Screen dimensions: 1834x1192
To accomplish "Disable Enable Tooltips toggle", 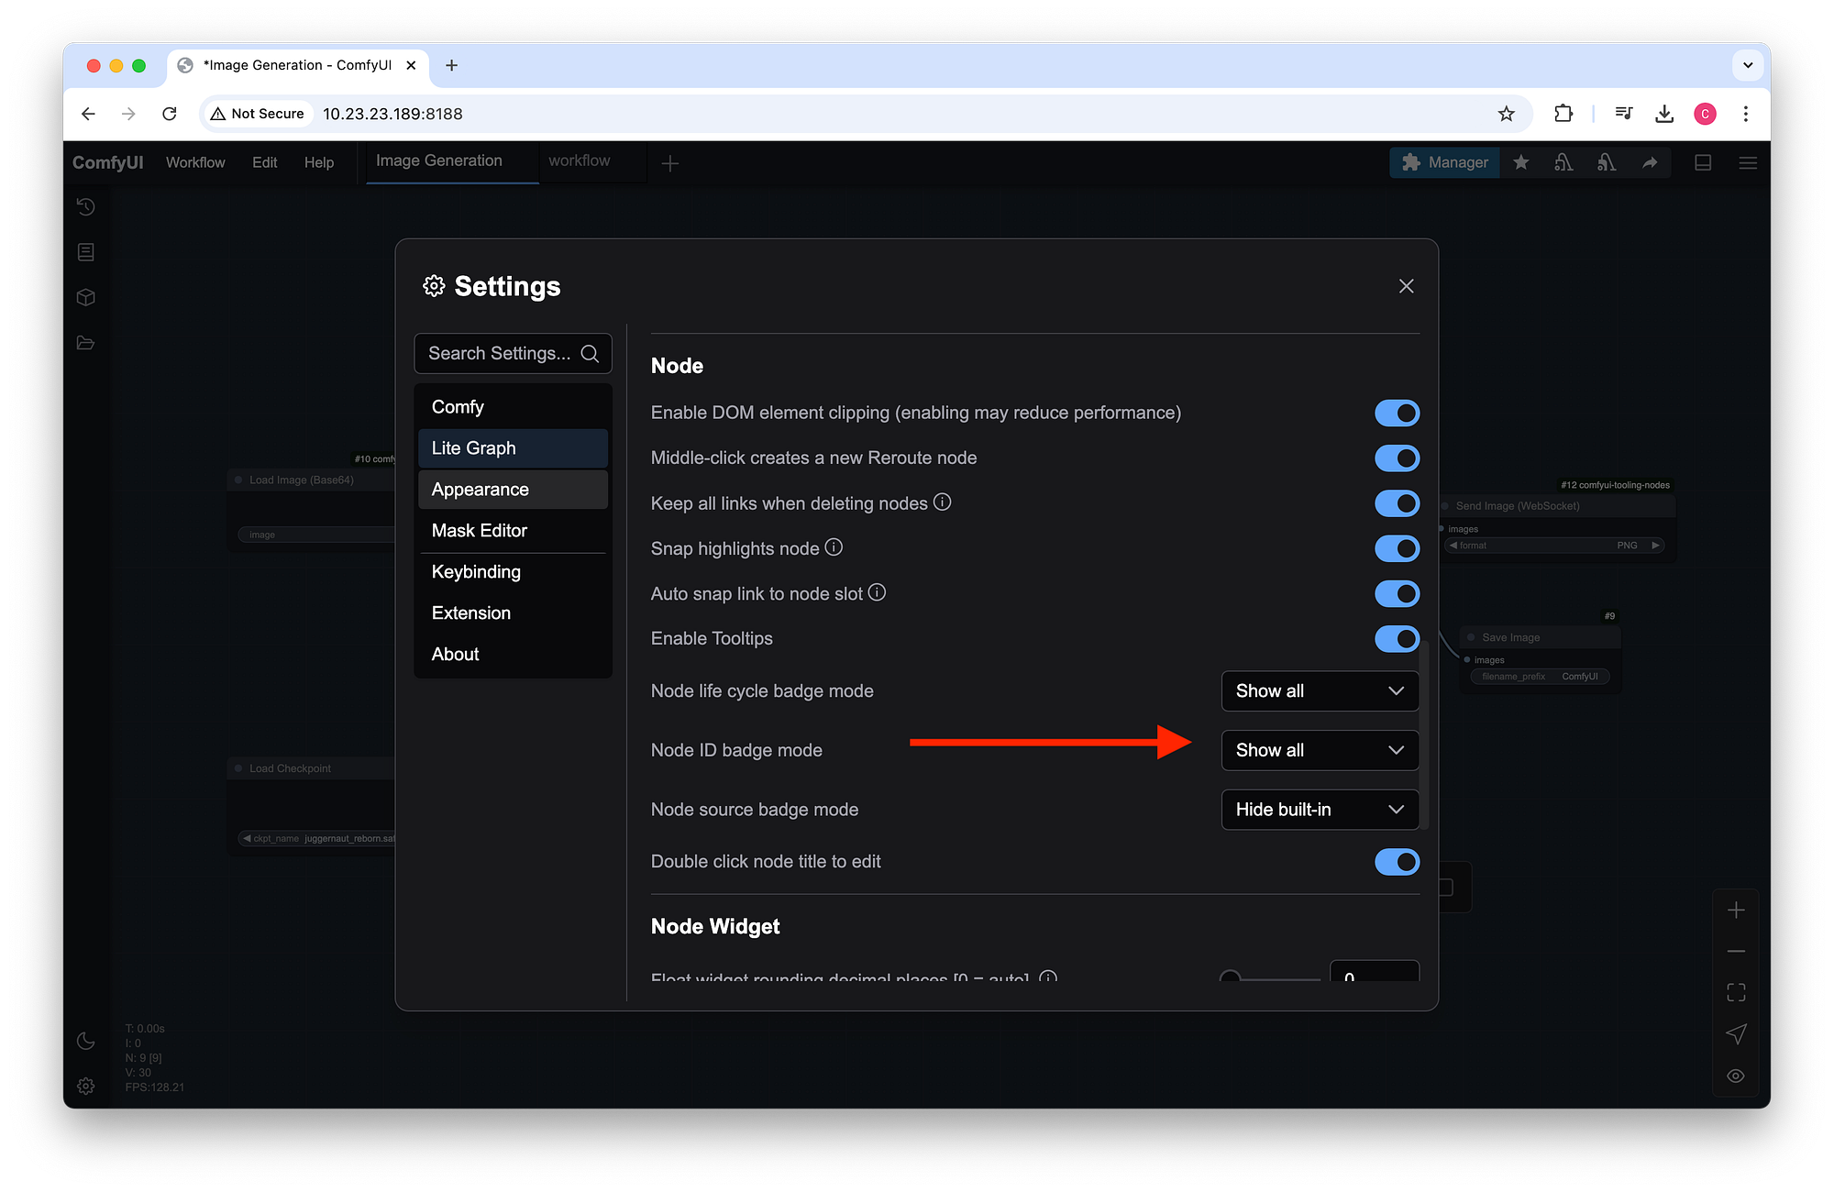I will [x=1397, y=639].
